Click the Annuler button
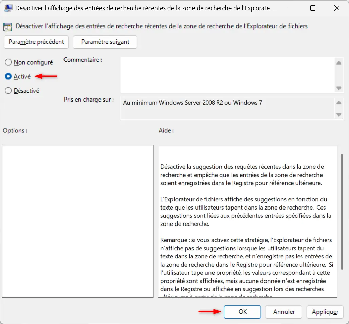The image size is (349, 324). (x=284, y=312)
